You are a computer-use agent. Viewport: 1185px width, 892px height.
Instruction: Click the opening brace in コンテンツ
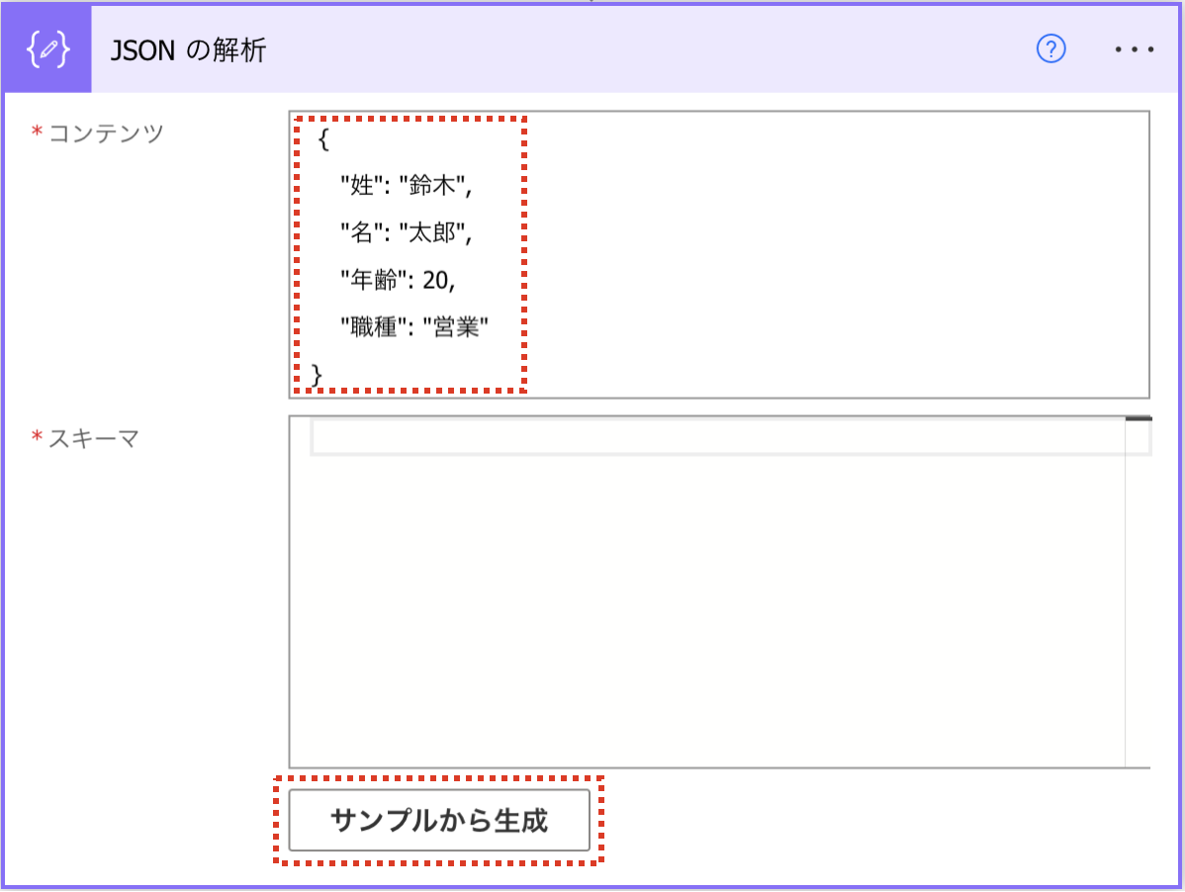pos(323,139)
